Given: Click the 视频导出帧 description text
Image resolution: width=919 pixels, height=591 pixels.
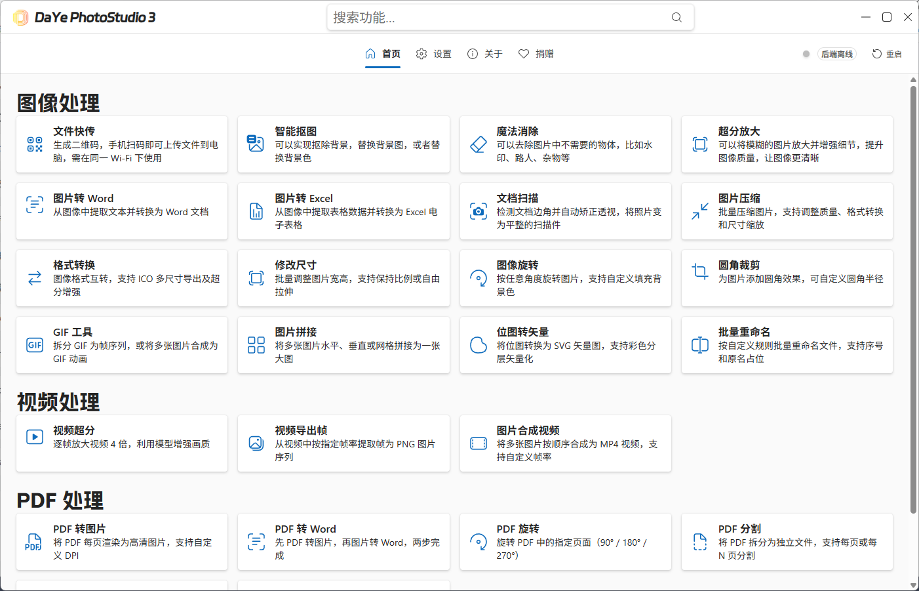Looking at the screenshot, I should (355, 451).
